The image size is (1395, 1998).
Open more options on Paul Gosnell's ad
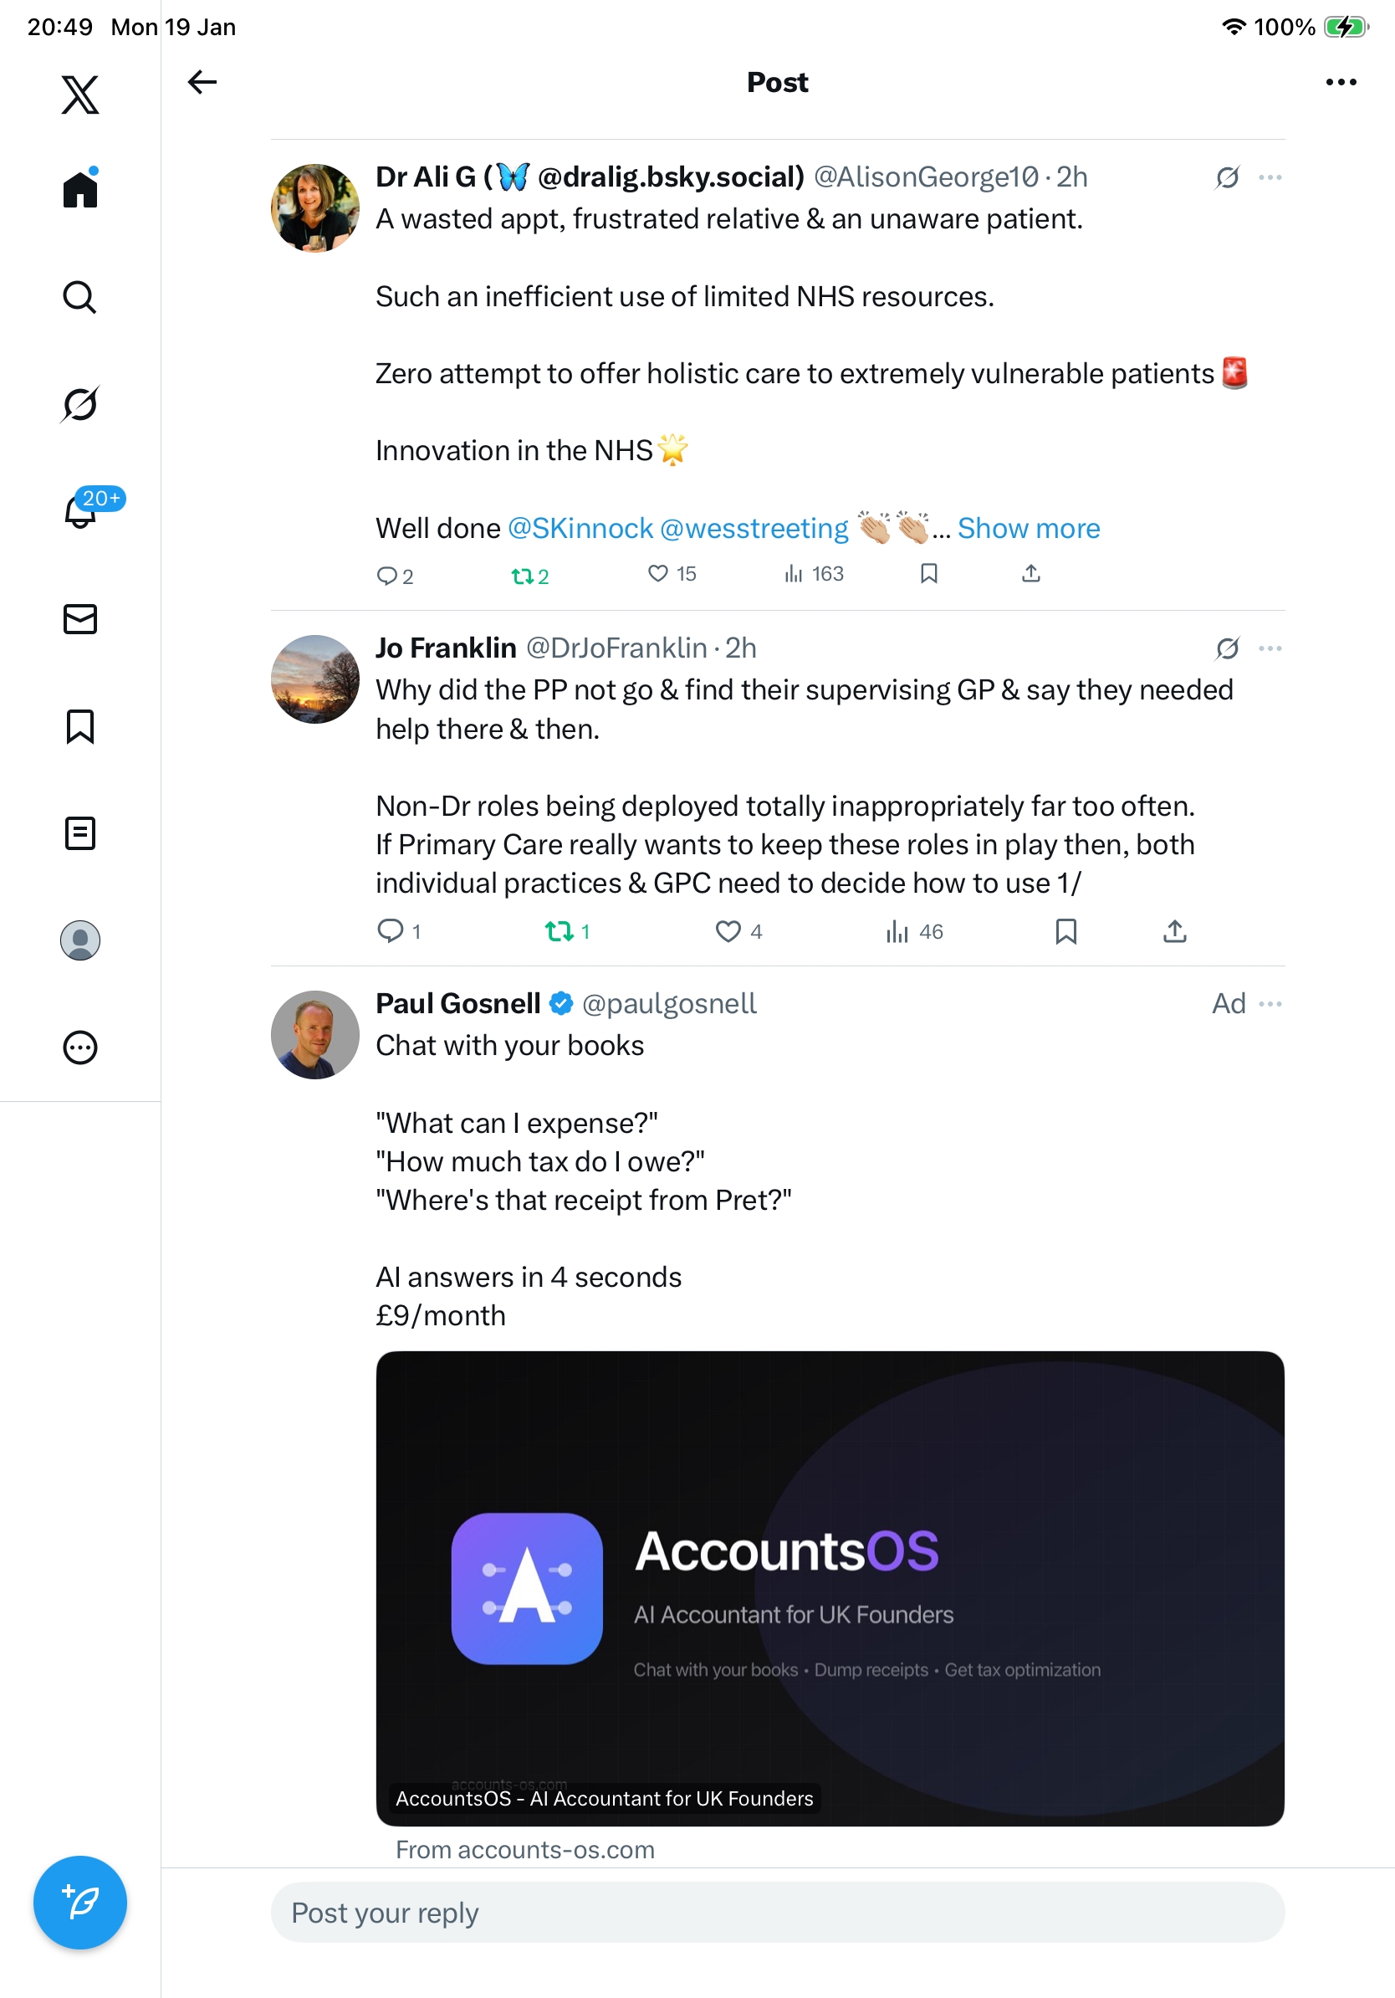pyautogui.click(x=1270, y=1003)
